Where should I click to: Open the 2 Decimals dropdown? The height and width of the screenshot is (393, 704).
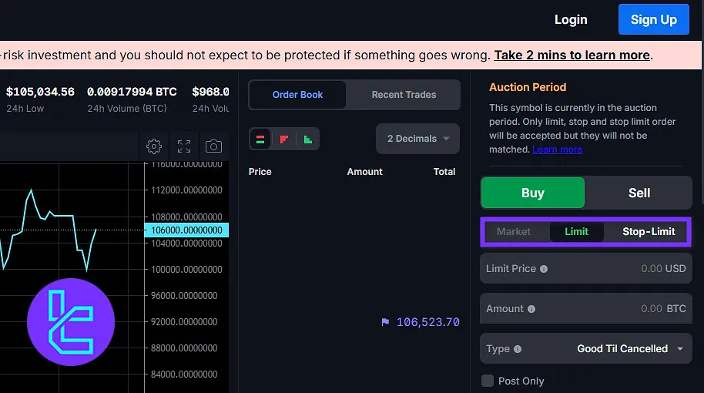coord(417,139)
